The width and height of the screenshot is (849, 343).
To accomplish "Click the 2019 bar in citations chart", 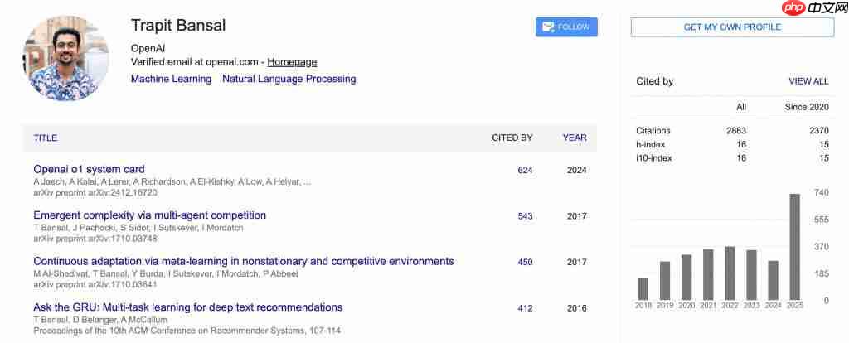I will click(x=665, y=281).
